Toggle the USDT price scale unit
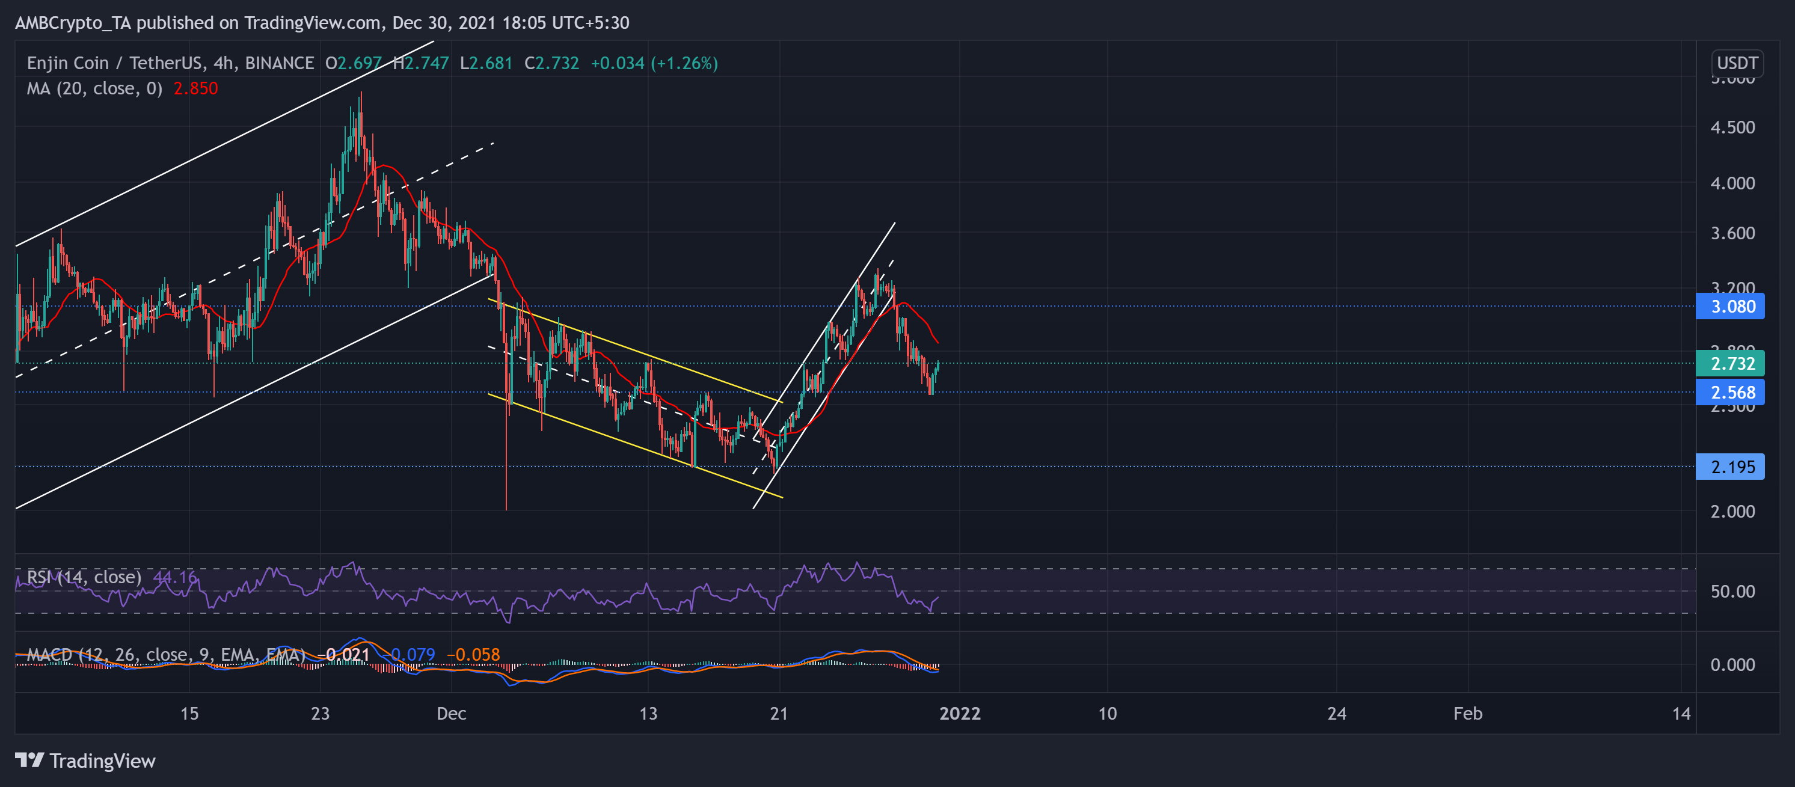The height and width of the screenshot is (787, 1795). [1737, 63]
